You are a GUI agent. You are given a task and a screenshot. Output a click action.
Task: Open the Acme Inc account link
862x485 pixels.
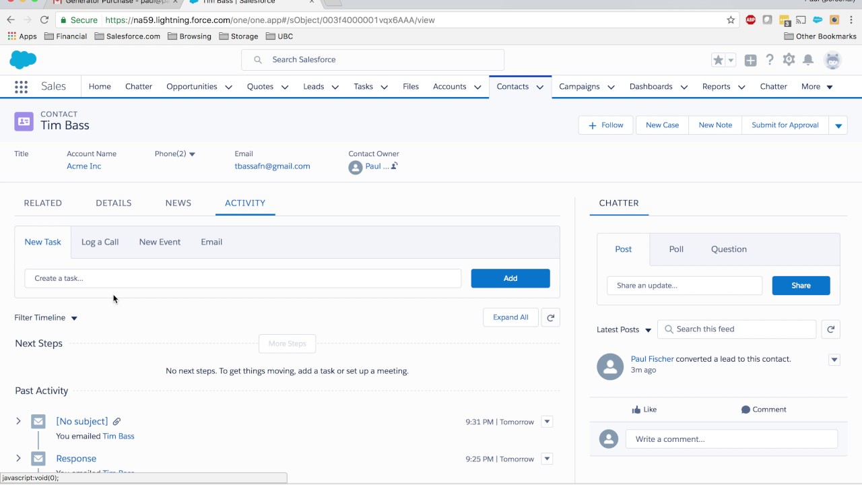[84, 166]
